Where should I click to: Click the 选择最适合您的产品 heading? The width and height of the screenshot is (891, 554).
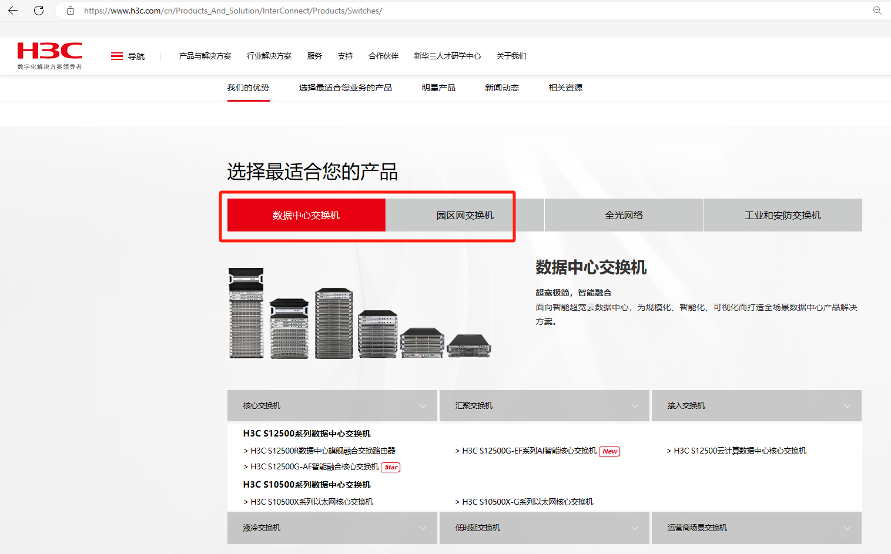(x=313, y=172)
